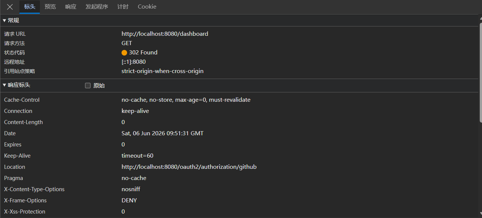Switch to the 发起程序 tab
Viewport: 482px width, 218px height.
(97, 7)
